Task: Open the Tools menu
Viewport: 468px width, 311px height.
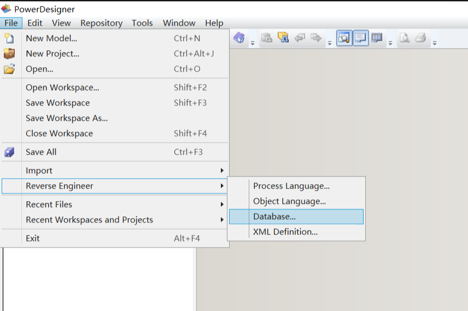Action: coord(142,23)
